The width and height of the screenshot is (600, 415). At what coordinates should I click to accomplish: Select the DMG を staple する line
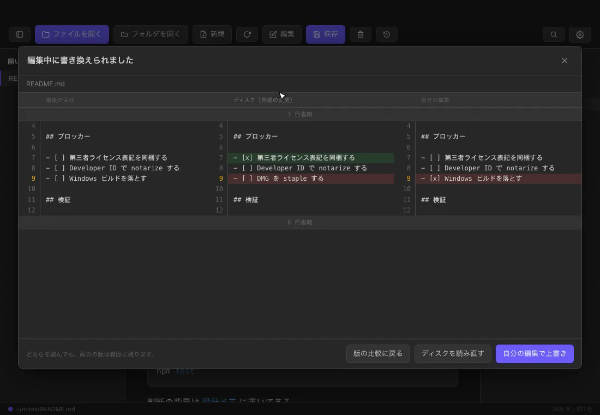[311, 179]
